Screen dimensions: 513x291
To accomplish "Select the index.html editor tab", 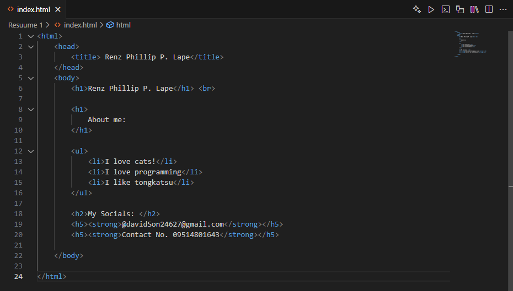I will [x=33, y=9].
